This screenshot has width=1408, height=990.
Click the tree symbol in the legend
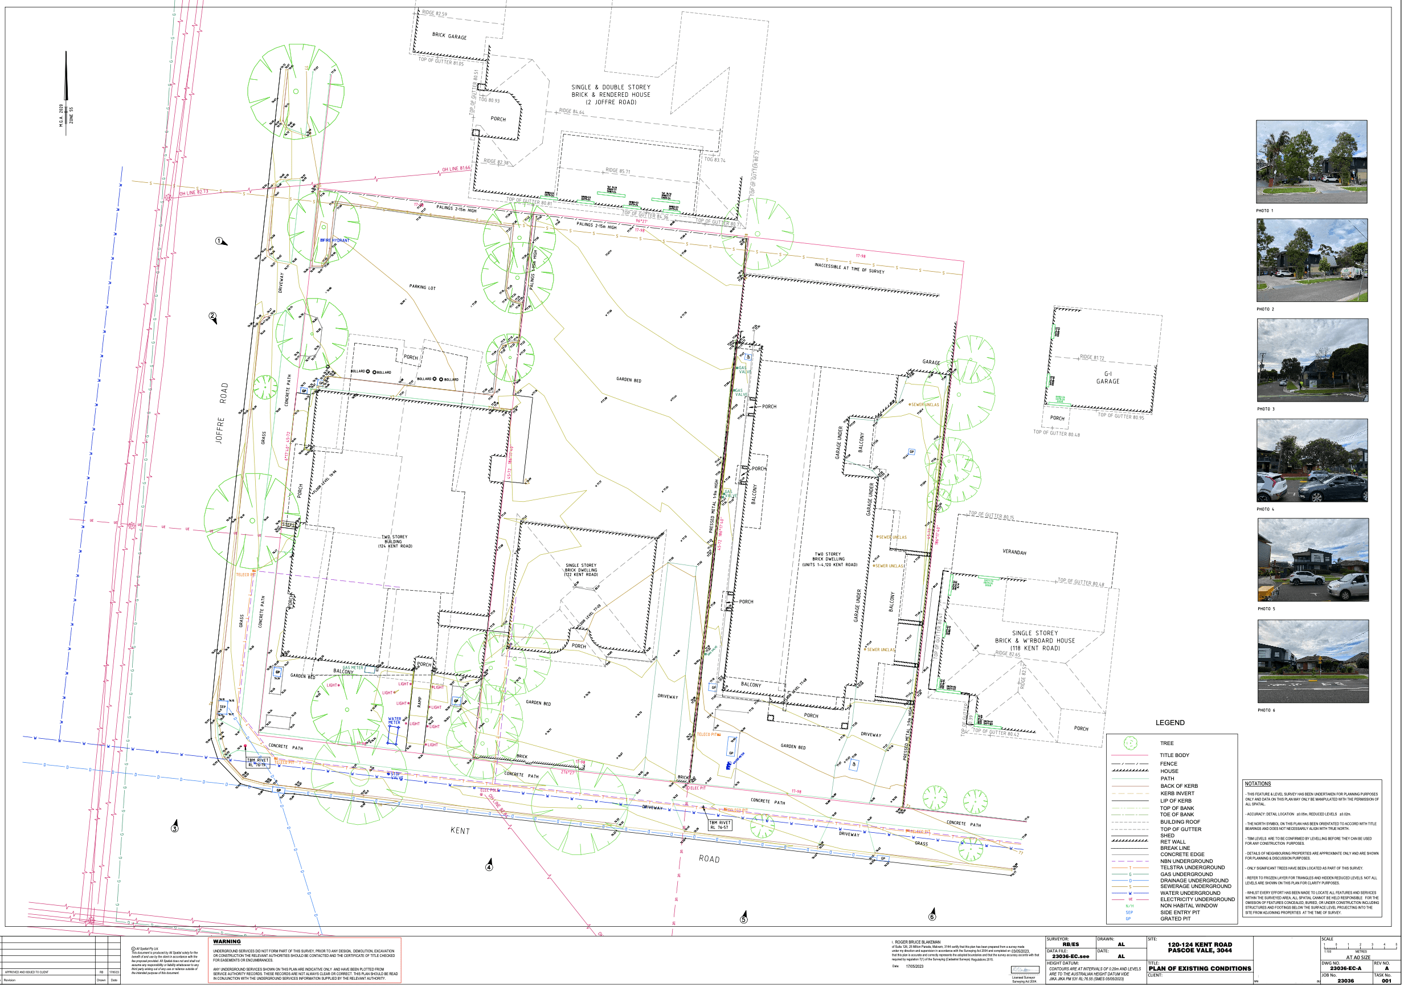[1129, 743]
